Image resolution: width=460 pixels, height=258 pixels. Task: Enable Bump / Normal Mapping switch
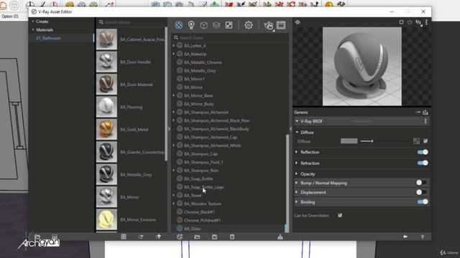(422, 183)
